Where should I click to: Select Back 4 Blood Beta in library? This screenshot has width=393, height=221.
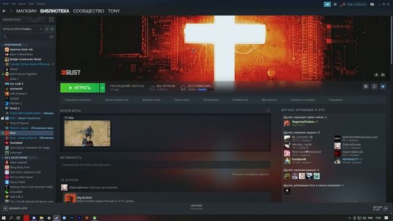pyautogui.click(x=21, y=55)
